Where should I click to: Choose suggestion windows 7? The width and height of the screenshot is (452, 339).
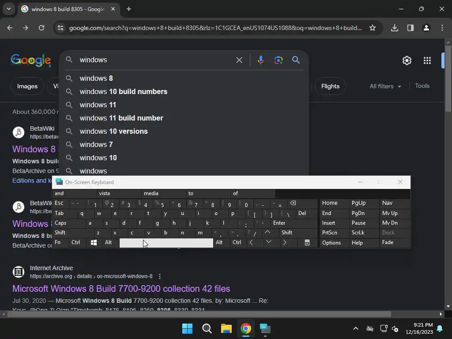click(184, 145)
